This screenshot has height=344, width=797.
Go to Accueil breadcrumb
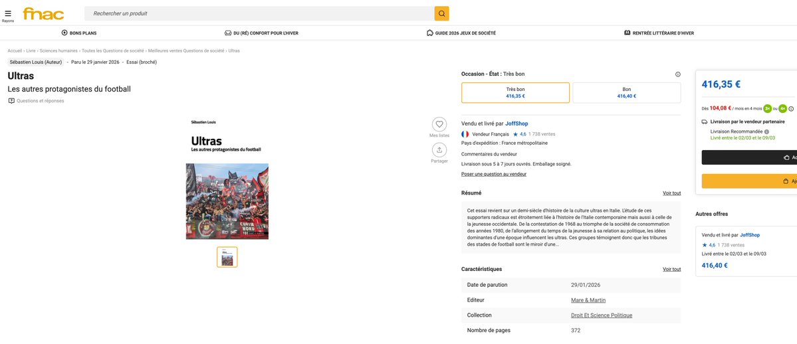[x=15, y=51]
